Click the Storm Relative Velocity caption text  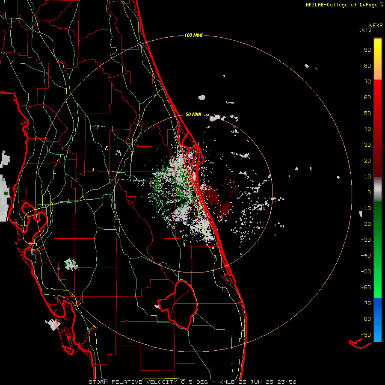point(192,382)
